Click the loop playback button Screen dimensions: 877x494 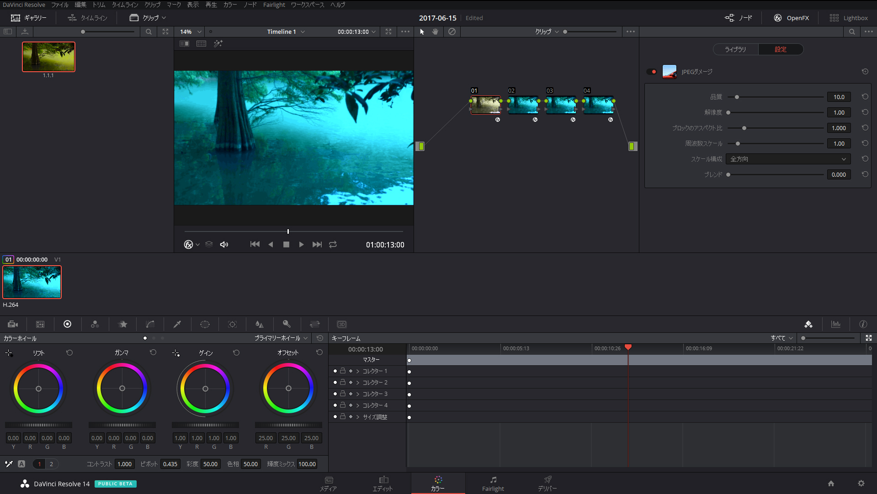coord(333,245)
